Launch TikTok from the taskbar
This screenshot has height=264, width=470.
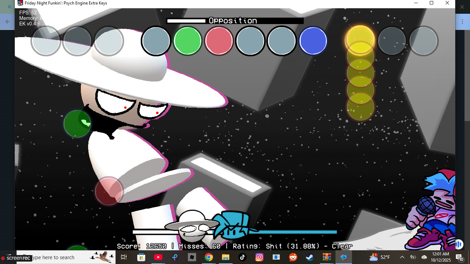242,257
